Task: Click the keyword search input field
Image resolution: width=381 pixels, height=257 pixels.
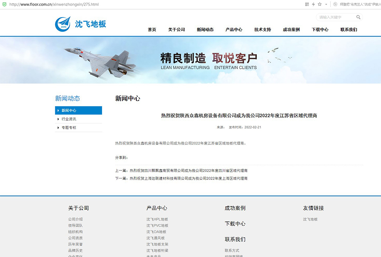Action: 336,17
